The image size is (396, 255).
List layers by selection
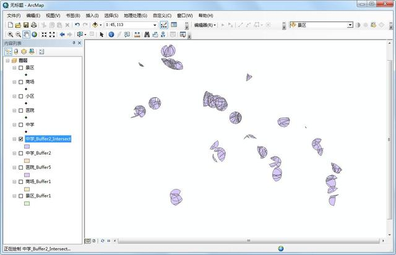pyautogui.click(x=32, y=52)
